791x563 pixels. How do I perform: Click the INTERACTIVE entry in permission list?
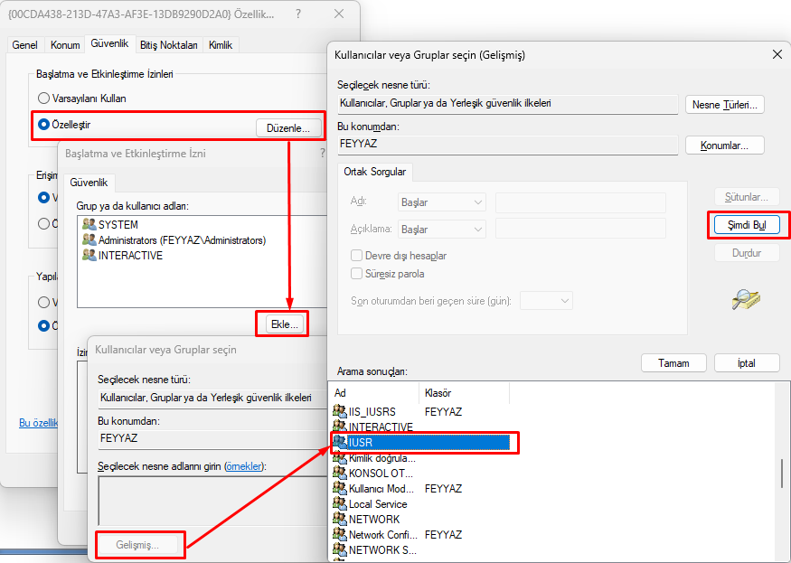tap(130, 256)
